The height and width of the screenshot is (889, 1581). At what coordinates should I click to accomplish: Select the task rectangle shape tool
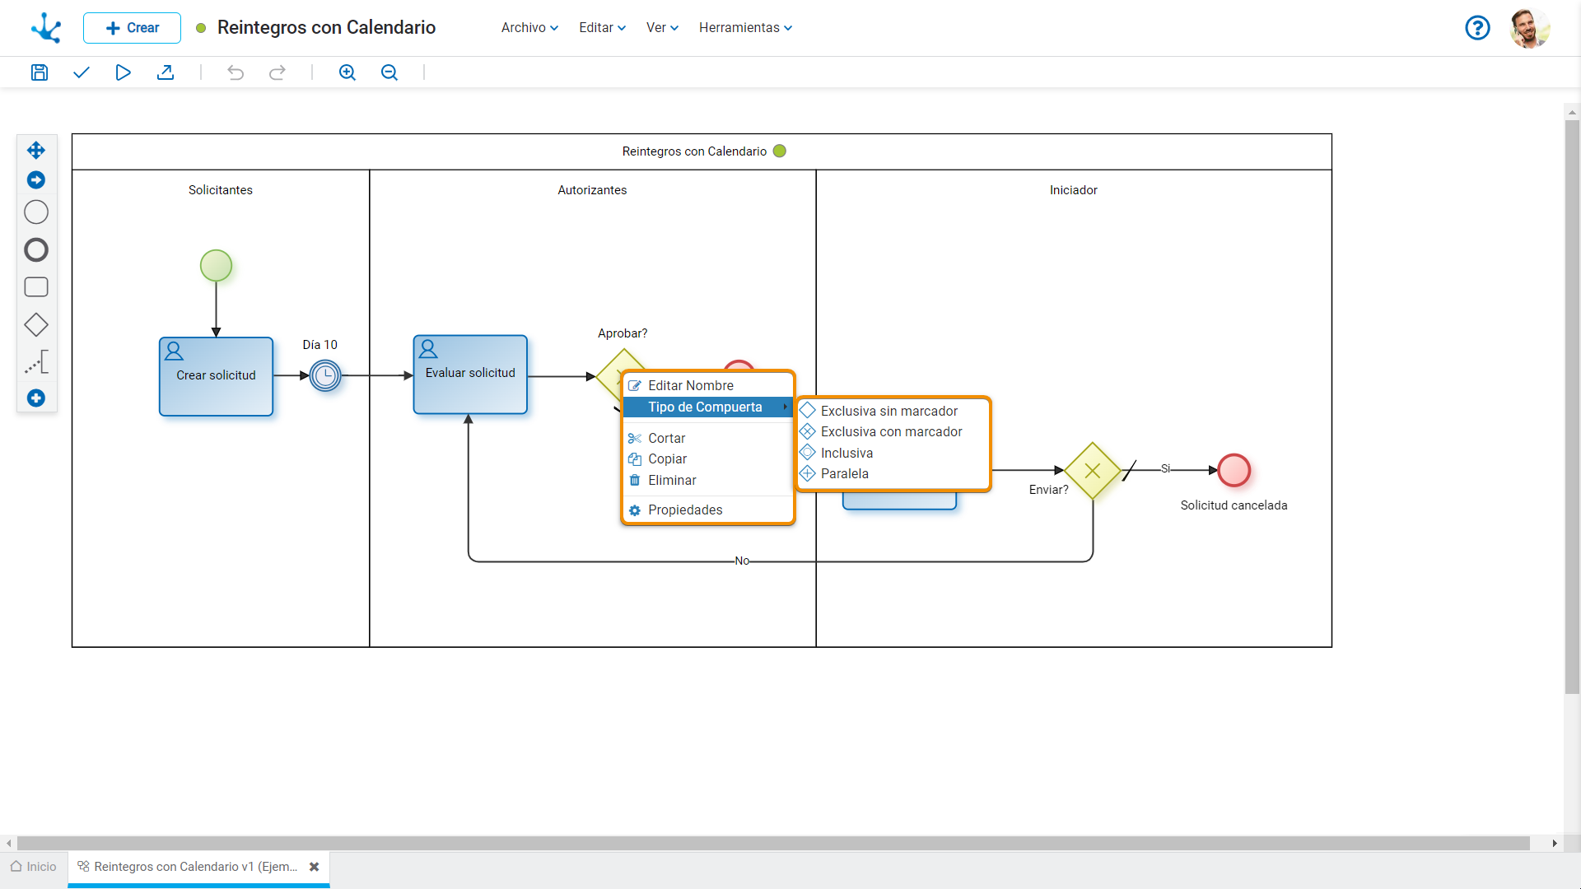coord(36,287)
